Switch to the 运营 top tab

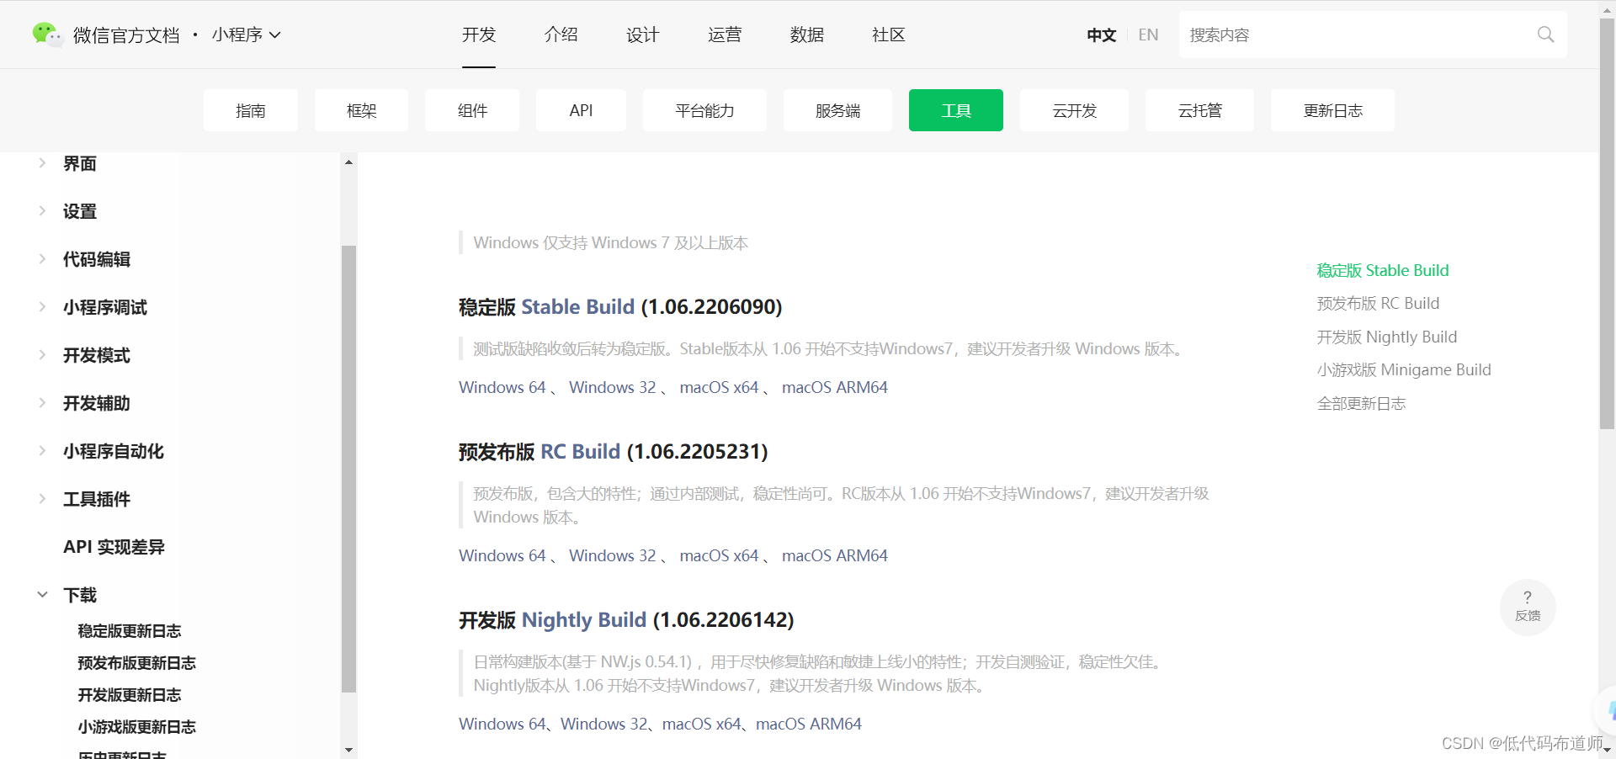[725, 34]
